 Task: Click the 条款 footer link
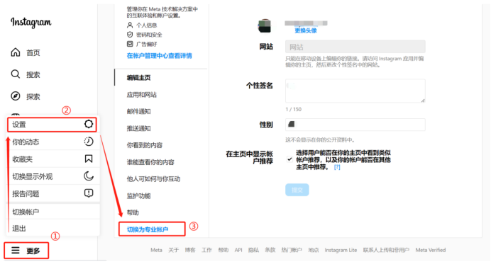[270, 250]
